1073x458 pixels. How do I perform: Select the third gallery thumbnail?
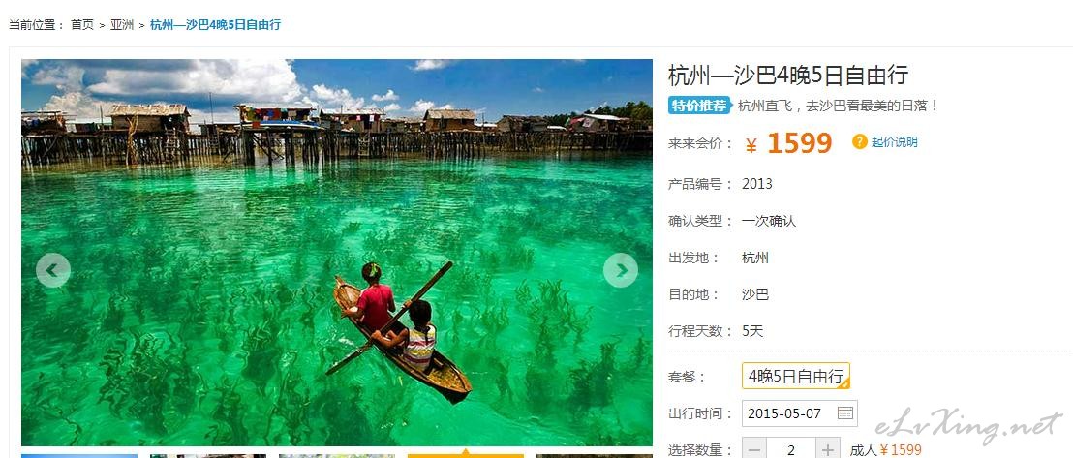pos(337,455)
